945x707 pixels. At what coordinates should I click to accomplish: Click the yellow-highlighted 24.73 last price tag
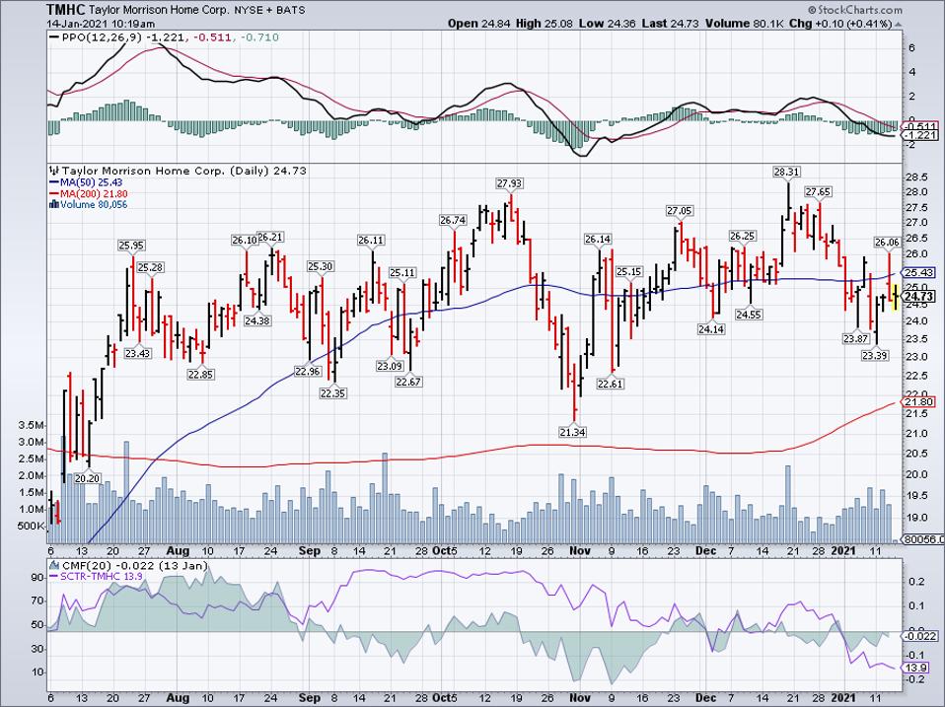(x=919, y=296)
